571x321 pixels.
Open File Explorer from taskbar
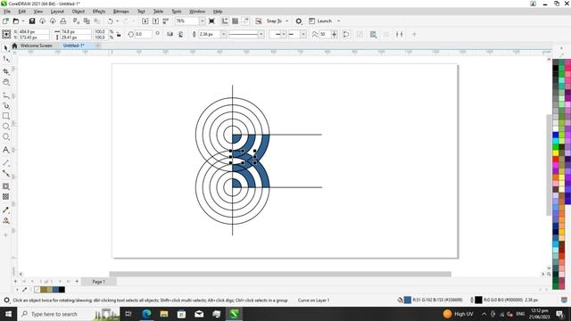(164, 314)
